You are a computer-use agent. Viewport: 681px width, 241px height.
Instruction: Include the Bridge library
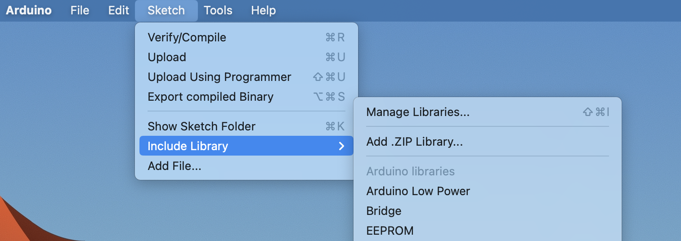tap(384, 211)
